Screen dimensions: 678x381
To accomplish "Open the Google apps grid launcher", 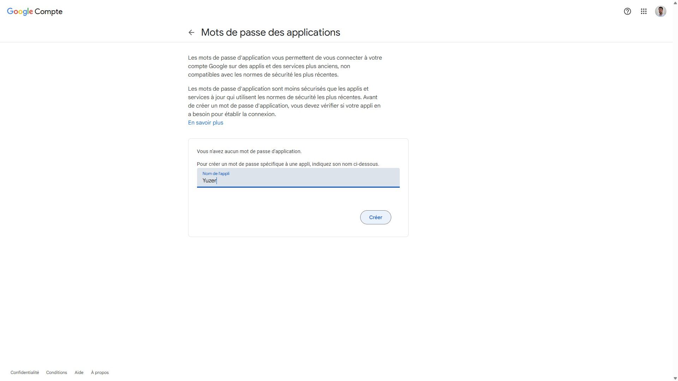I will point(643,11).
